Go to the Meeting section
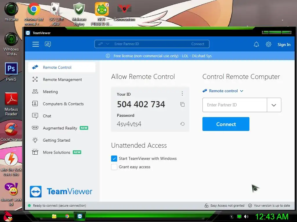This screenshot has height=222, width=297. (62, 92)
